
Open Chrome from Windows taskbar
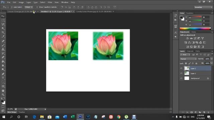point(119,117)
